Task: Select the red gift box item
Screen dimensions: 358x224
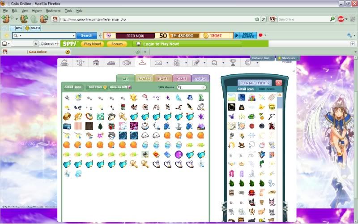Action: [x=111, y=126]
